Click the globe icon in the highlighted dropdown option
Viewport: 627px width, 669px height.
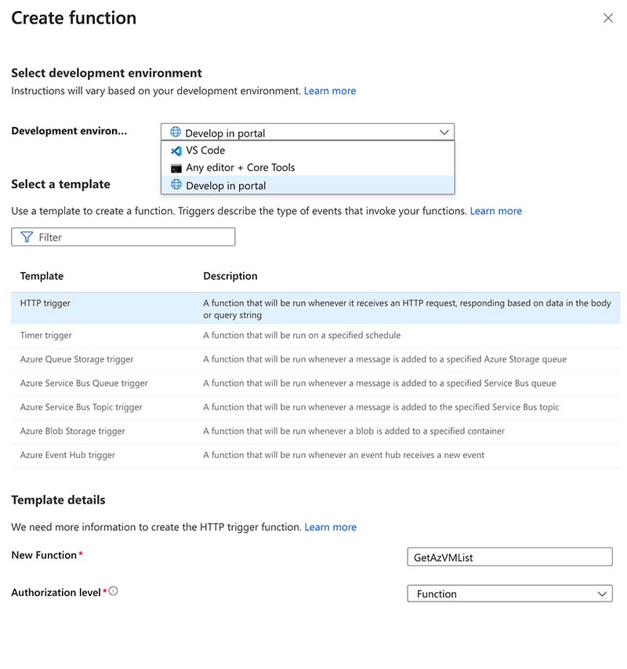click(x=174, y=185)
